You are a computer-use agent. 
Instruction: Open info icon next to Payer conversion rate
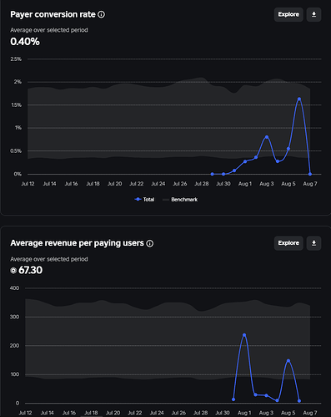(102, 14)
